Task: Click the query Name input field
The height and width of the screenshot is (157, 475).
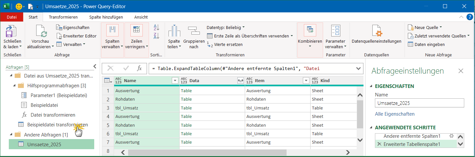Action: pyautogui.click(x=419, y=103)
